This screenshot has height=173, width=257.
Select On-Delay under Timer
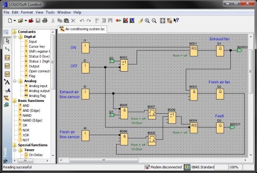36,155
